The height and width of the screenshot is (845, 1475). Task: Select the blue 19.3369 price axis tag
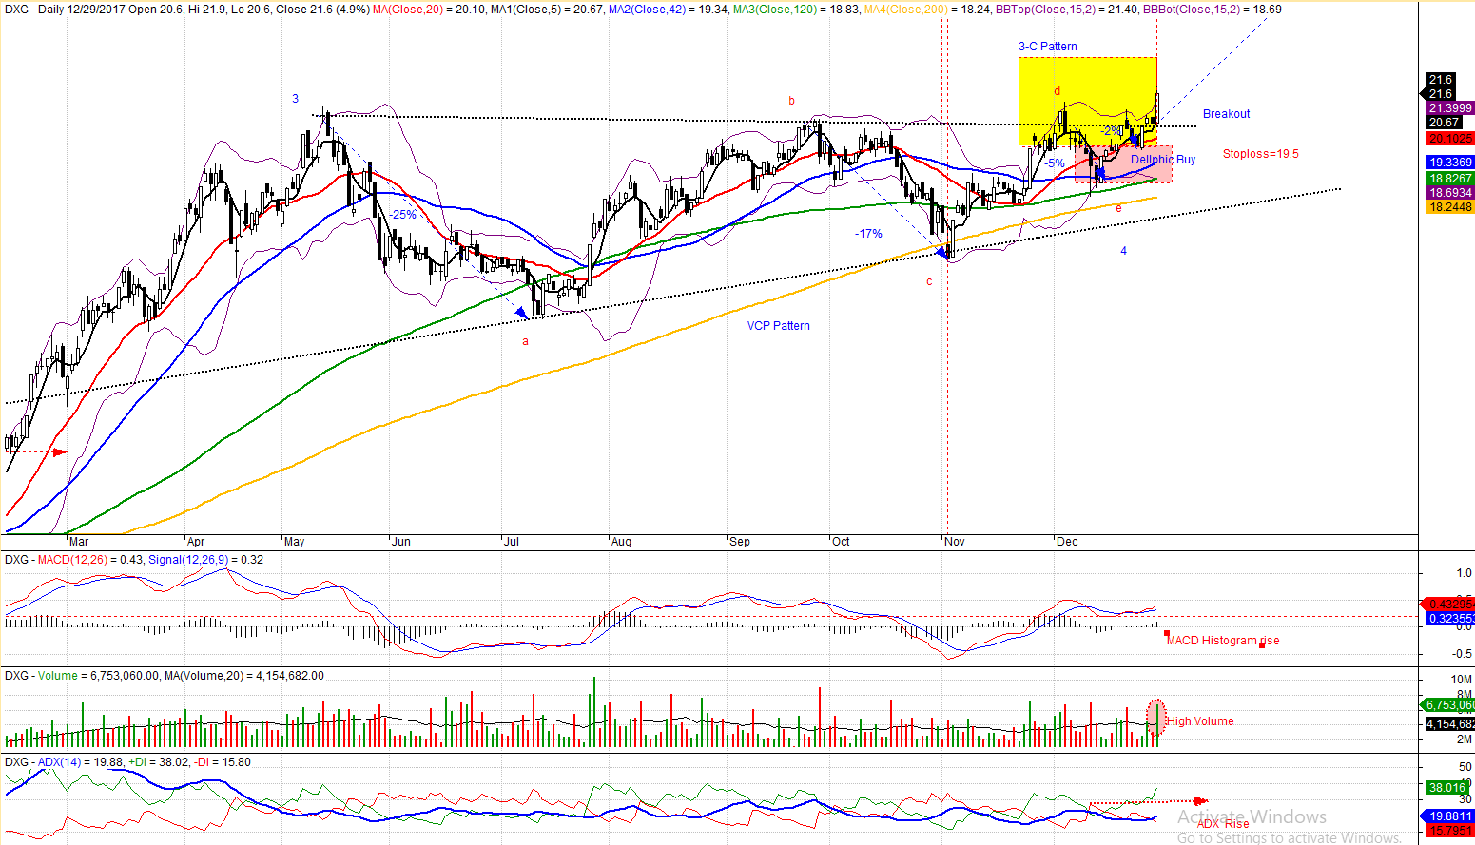click(x=1449, y=163)
